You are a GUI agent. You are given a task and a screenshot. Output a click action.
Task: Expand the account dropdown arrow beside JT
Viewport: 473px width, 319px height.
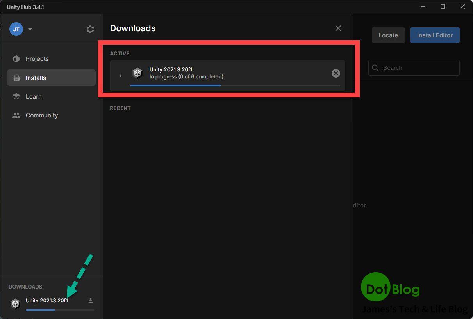(x=30, y=30)
